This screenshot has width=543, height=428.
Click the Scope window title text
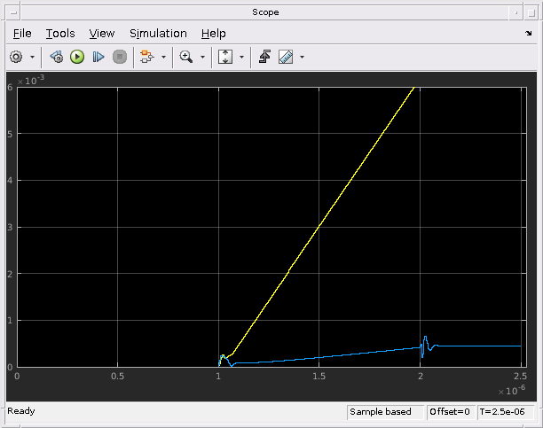click(x=265, y=12)
